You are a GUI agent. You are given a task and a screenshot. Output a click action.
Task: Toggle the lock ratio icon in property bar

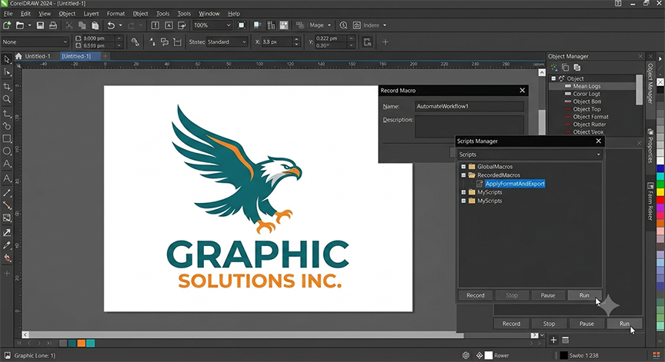(x=135, y=42)
